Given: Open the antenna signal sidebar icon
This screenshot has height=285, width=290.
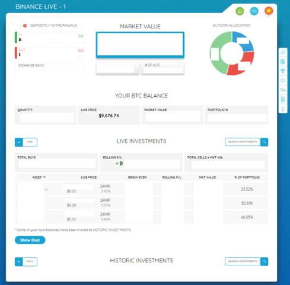Looking at the screenshot, I should [283, 71].
